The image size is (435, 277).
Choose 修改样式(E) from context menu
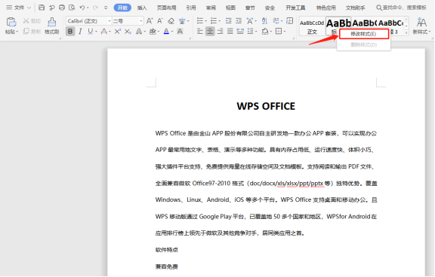[x=364, y=34]
